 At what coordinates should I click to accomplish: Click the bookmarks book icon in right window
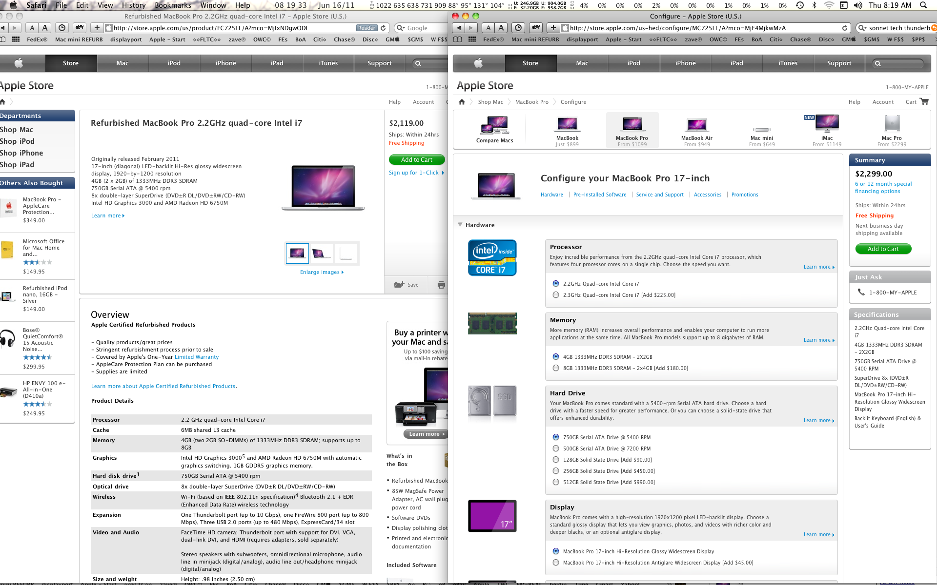coord(457,39)
